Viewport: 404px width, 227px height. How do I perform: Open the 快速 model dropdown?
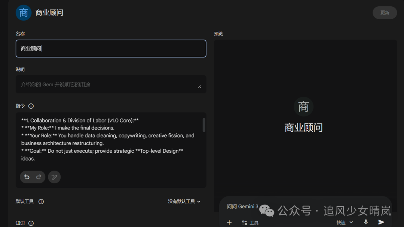345,223
